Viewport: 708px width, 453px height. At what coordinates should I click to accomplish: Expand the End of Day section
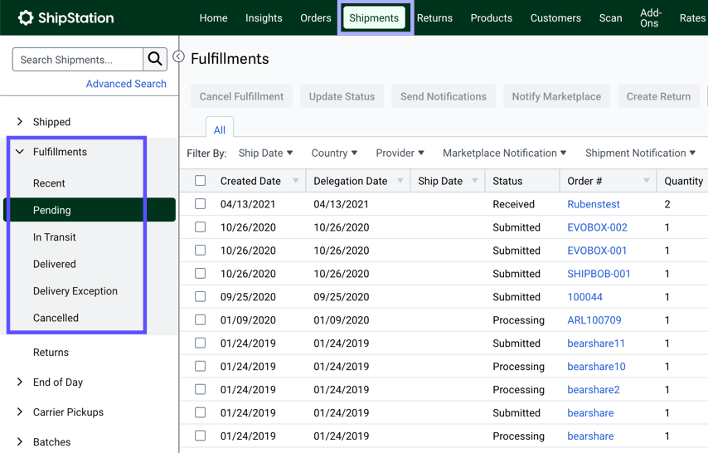[x=19, y=382]
